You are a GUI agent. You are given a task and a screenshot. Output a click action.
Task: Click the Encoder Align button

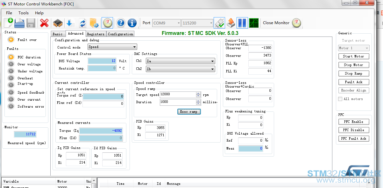pyautogui.click(x=354, y=90)
